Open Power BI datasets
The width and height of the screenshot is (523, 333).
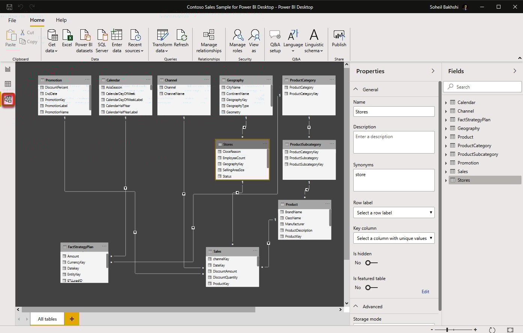coord(84,41)
